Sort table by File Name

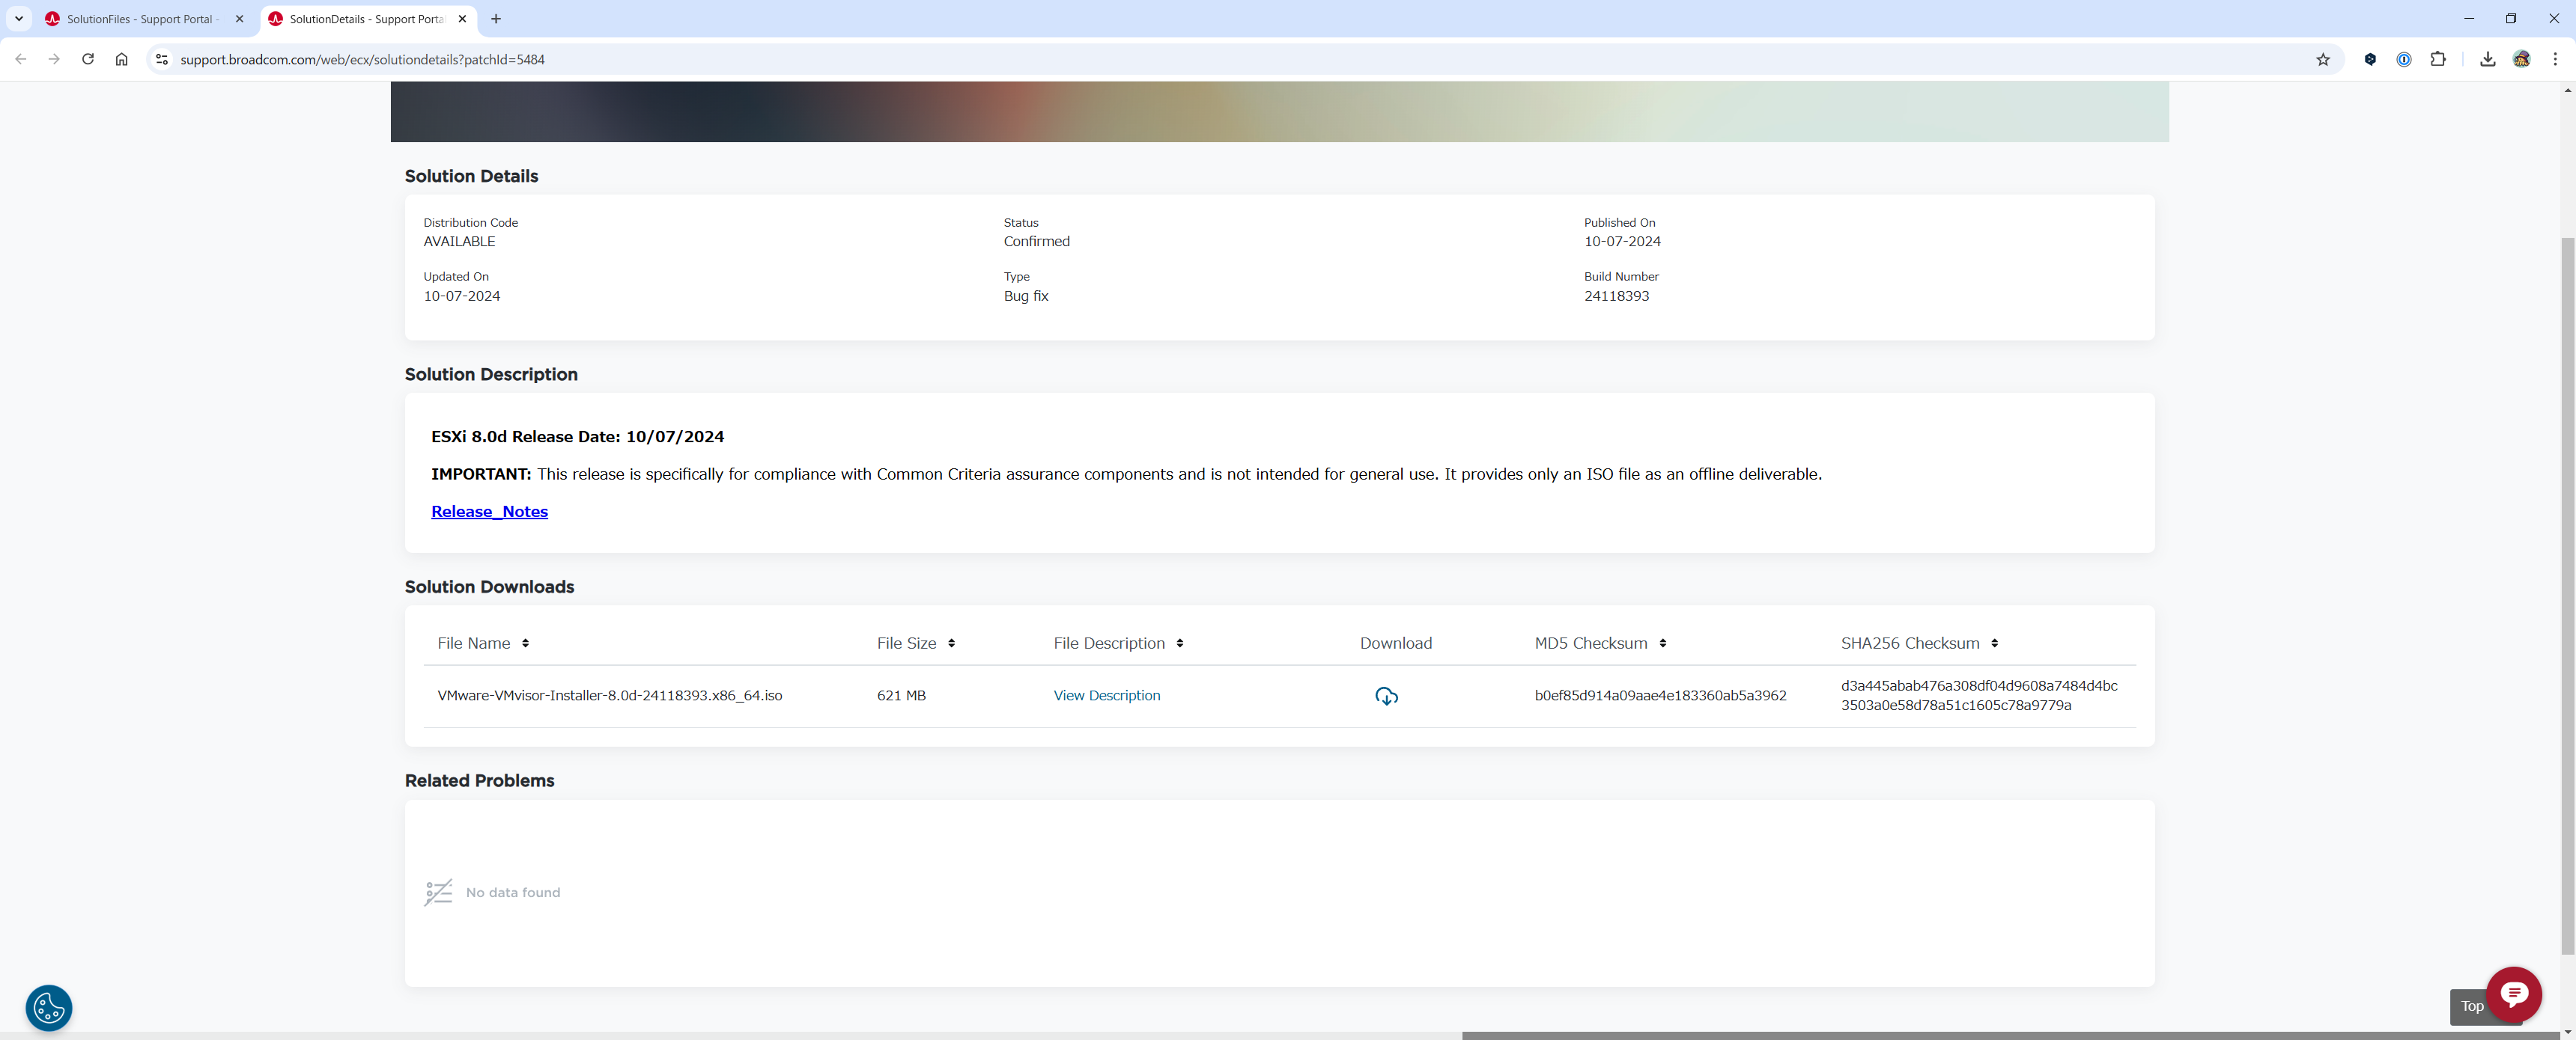pyautogui.click(x=525, y=643)
